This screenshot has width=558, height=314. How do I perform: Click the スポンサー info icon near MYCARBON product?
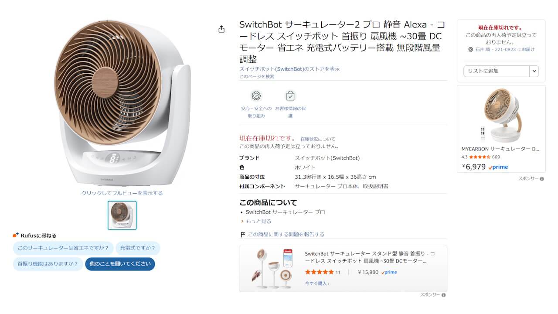click(541, 179)
